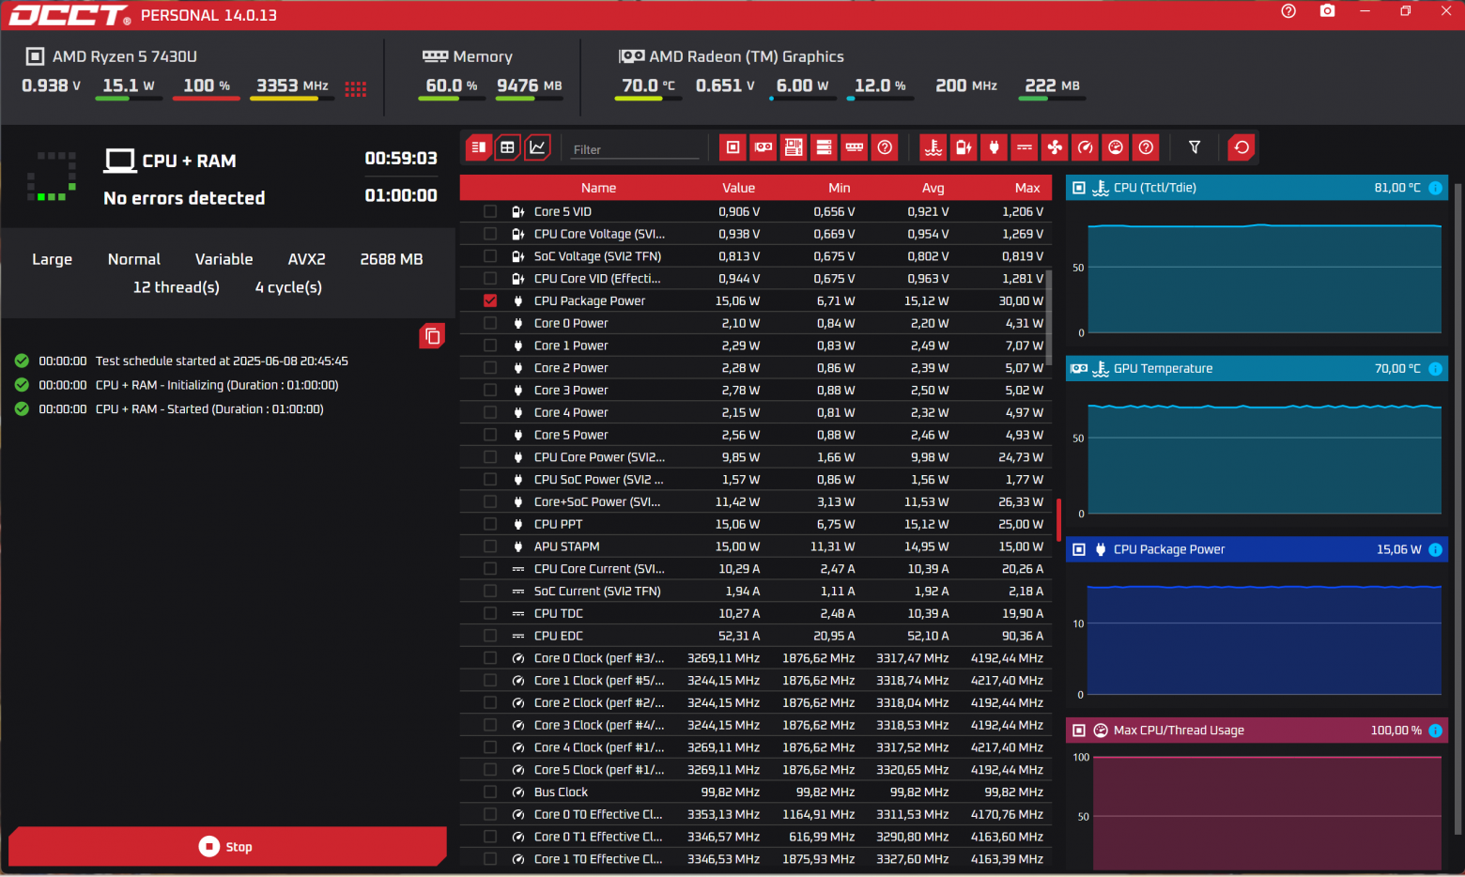Select the Max CPU/Thread Usage graph header
Screen dimensions: 1465x877
[1257, 731]
